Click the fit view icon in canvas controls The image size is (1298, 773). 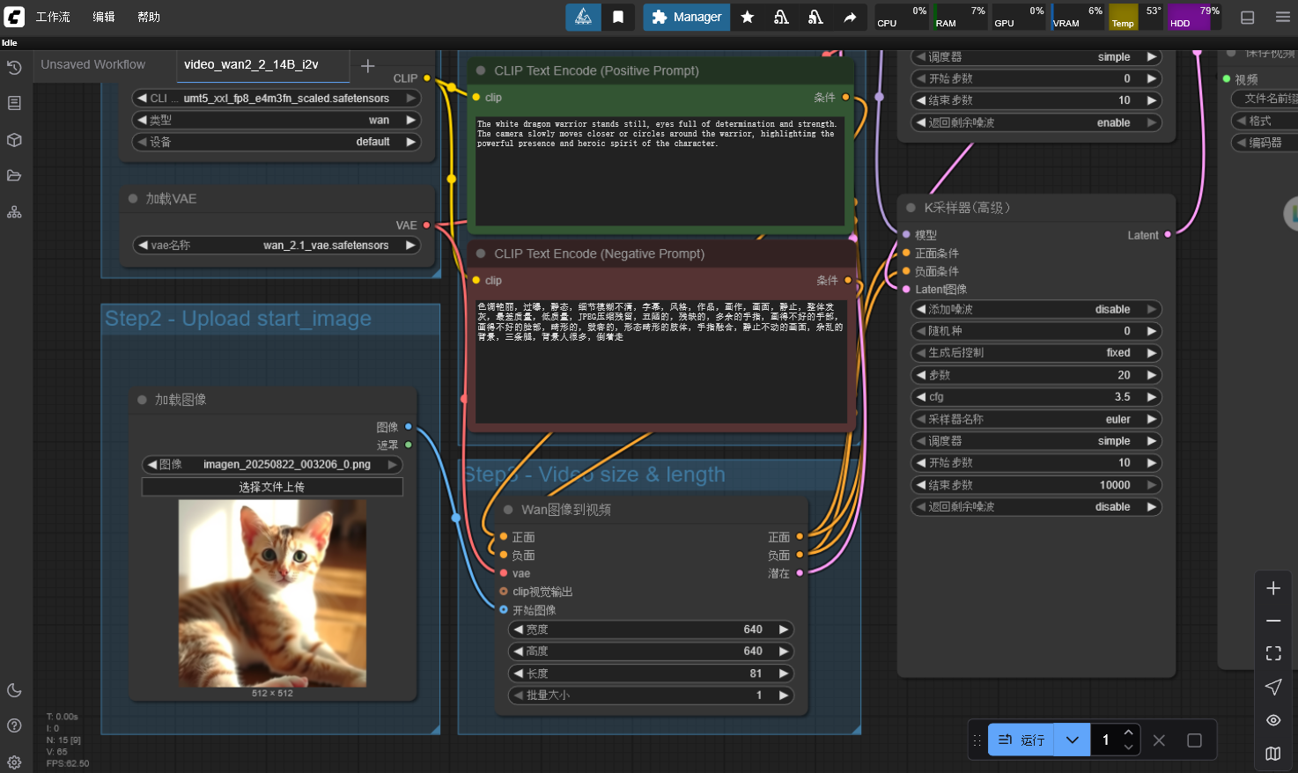point(1273,653)
